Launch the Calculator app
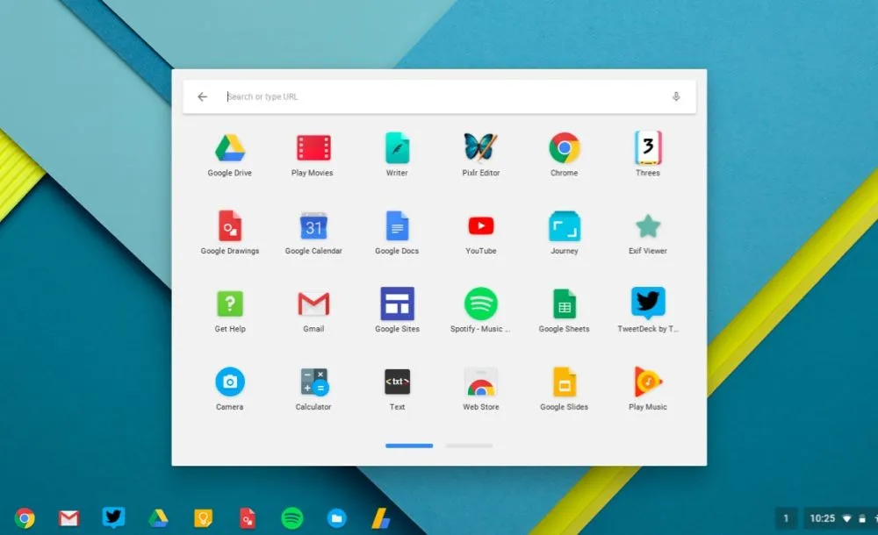The width and height of the screenshot is (878, 535). coord(313,382)
